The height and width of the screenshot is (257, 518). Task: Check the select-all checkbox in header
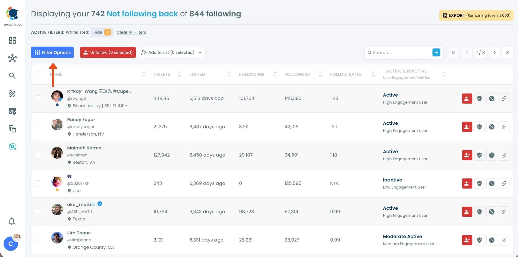point(38,74)
